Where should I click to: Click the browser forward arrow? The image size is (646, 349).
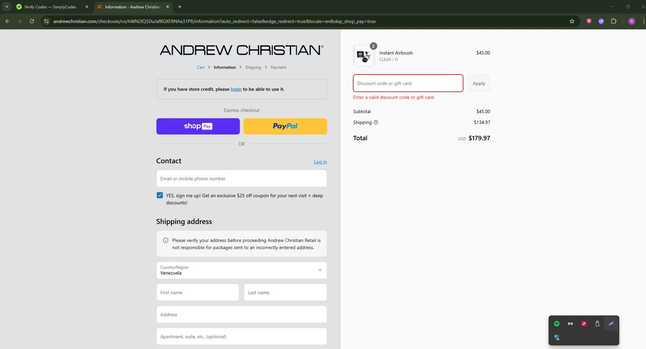coord(19,21)
